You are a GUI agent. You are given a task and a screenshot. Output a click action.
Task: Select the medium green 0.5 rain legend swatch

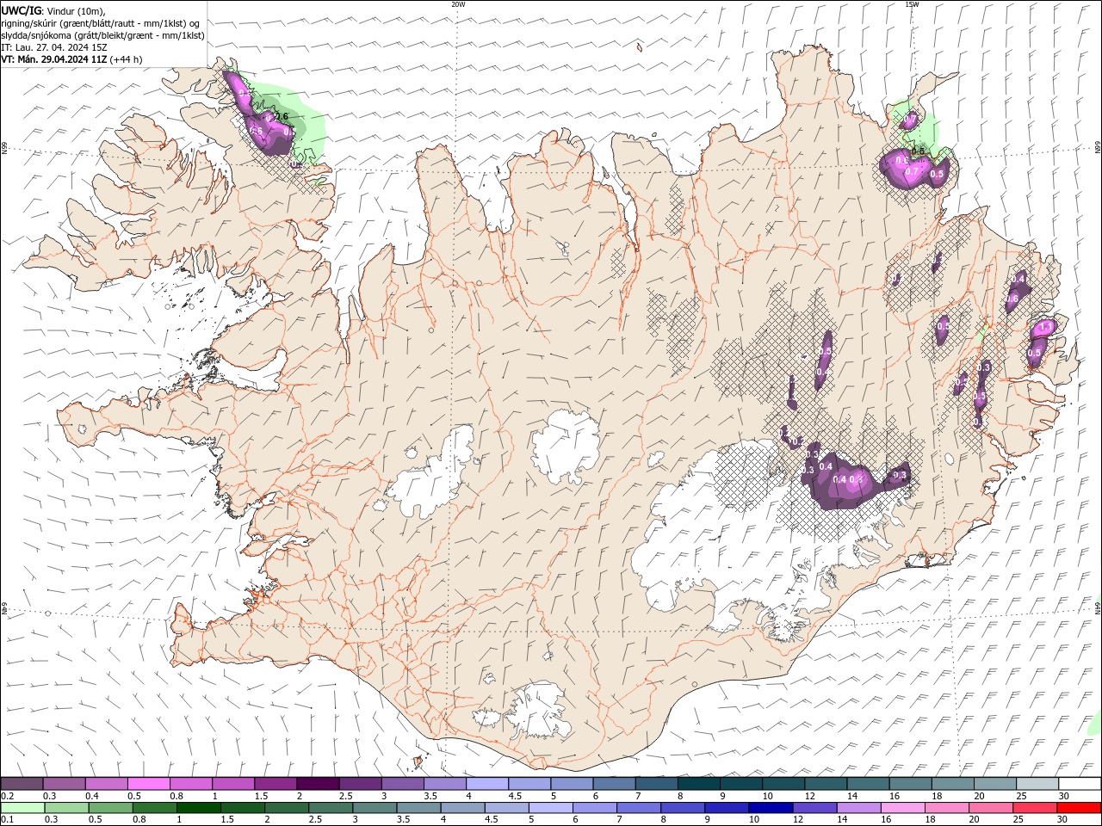pos(110,807)
